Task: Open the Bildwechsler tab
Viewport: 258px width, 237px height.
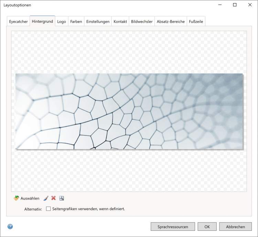Action: click(142, 21)
